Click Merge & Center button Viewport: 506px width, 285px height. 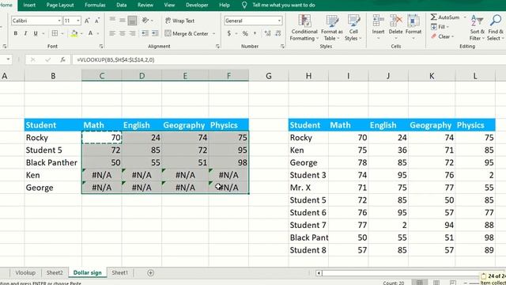pyautogui.click(x=187, y=33)
